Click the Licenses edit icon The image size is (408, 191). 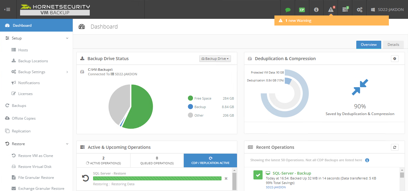(14, 94)
